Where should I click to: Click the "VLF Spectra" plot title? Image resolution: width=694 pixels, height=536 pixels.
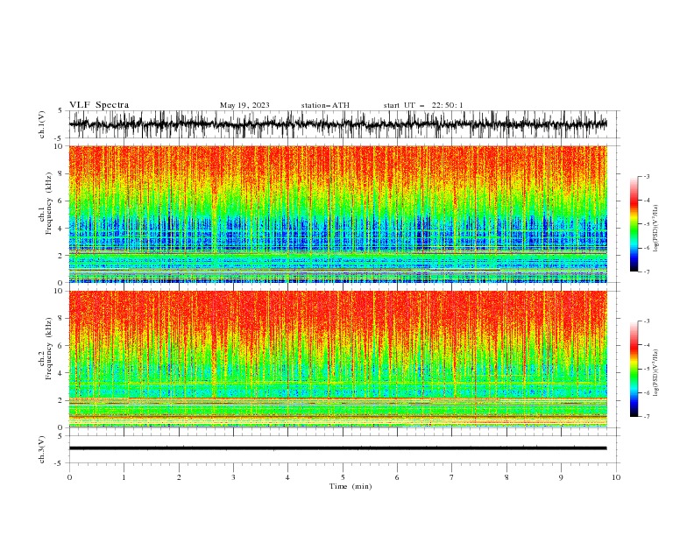click(x=99, y=105)
